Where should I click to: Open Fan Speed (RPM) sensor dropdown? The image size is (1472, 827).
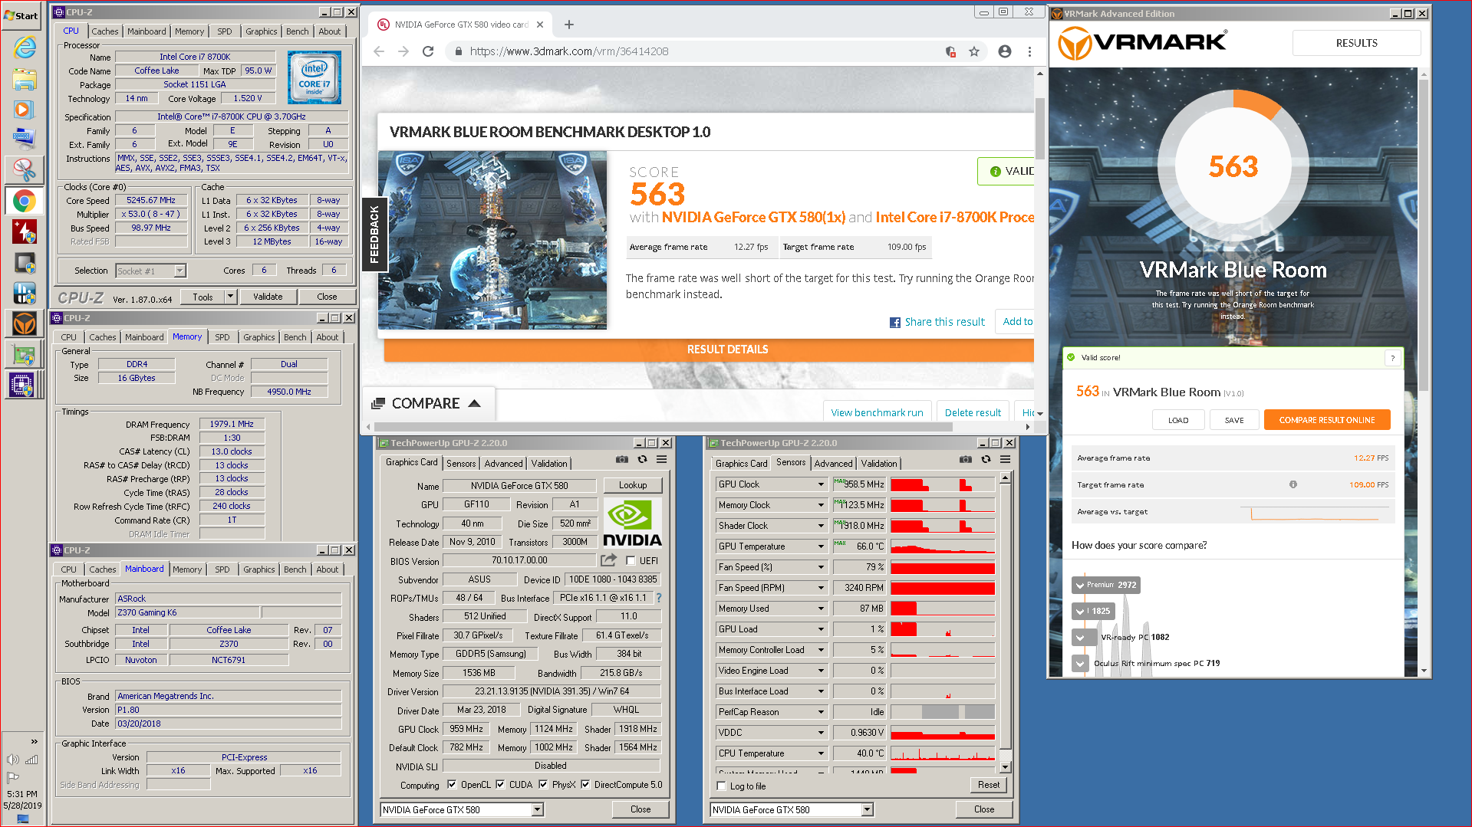click(821, 588)
